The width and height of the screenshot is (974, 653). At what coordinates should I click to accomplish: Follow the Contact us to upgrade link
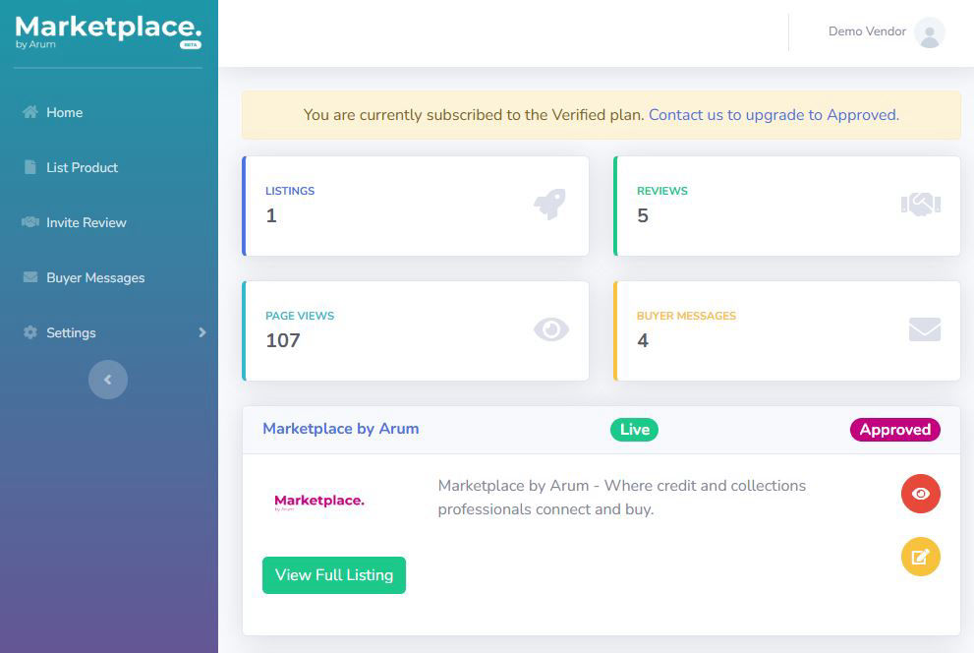773,115
